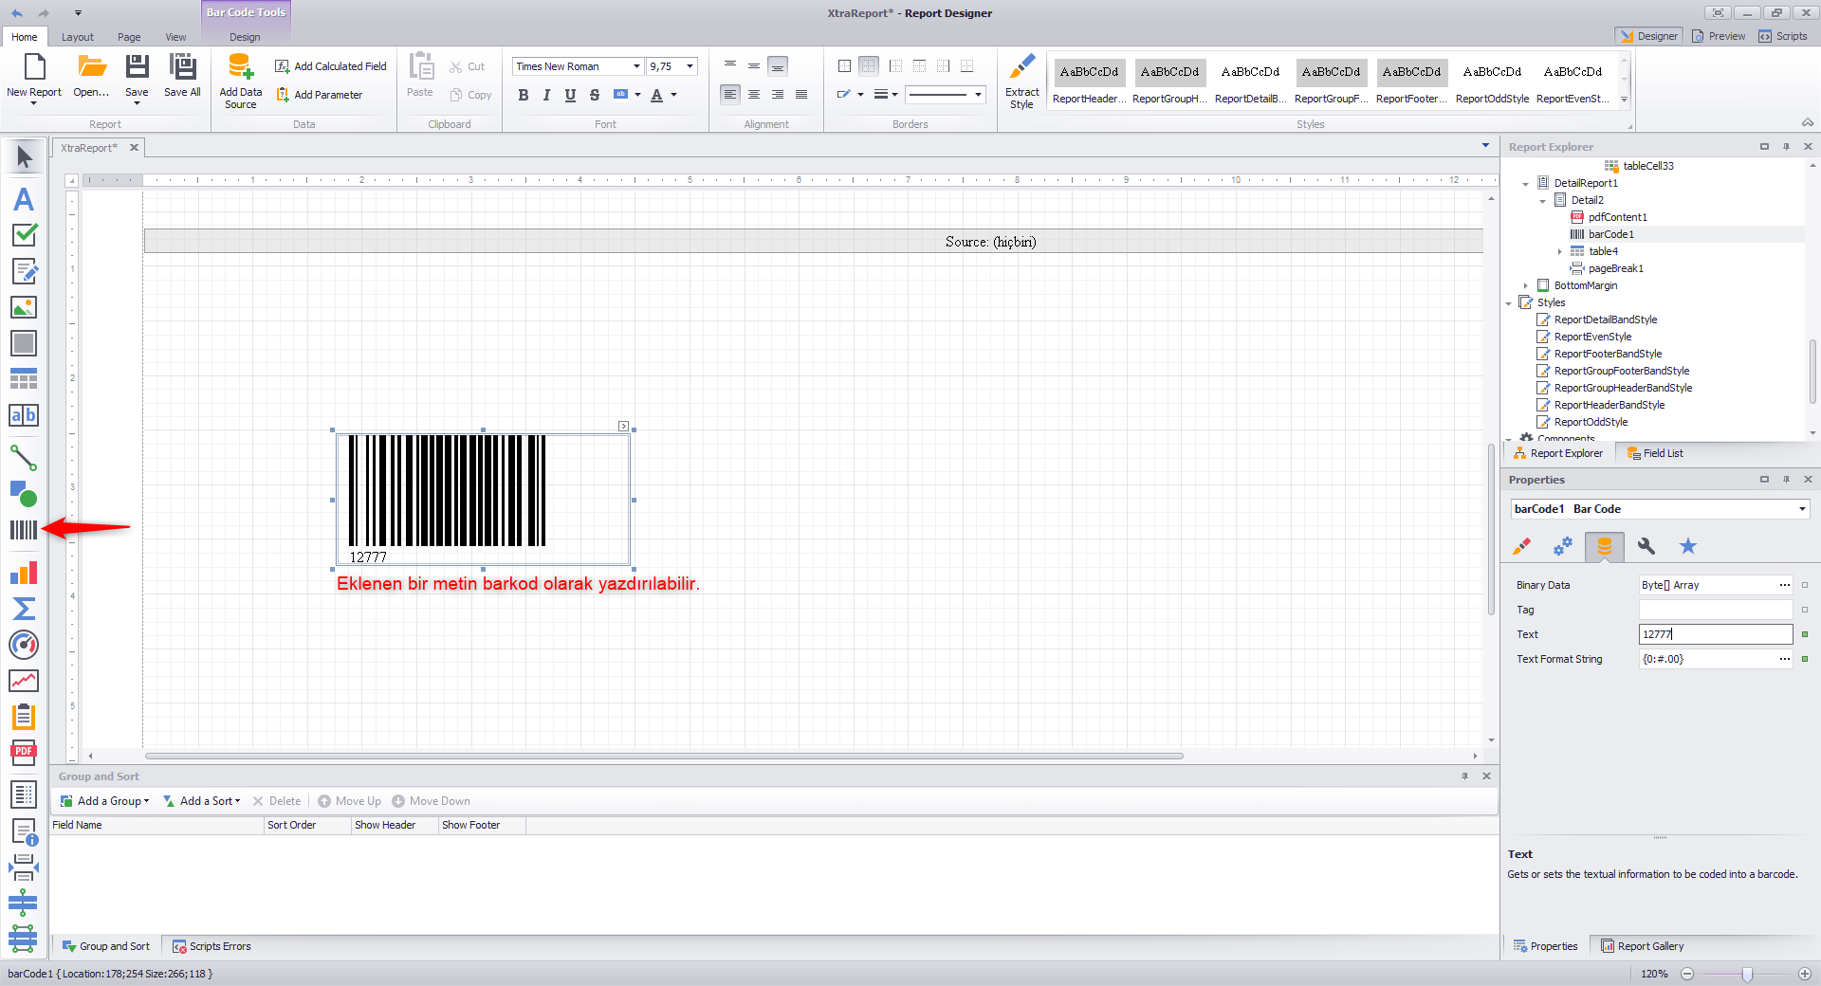The width and height of the screenshot is (1821, 986).
Task: Click Add Calculated Field button
Action: 331,66
